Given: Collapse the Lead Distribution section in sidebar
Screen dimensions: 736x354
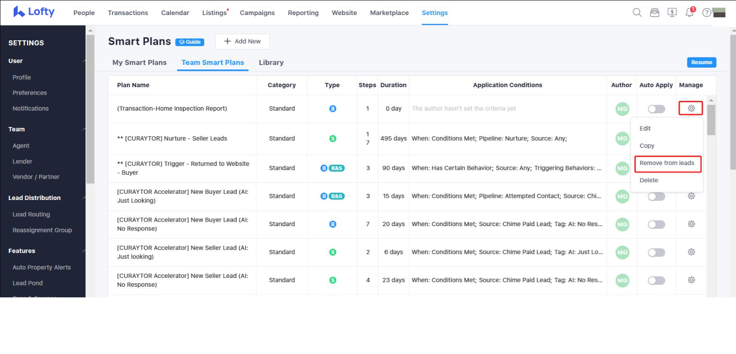Looking at the screenshot, I should pyautogui.click(x=83, y=198).
